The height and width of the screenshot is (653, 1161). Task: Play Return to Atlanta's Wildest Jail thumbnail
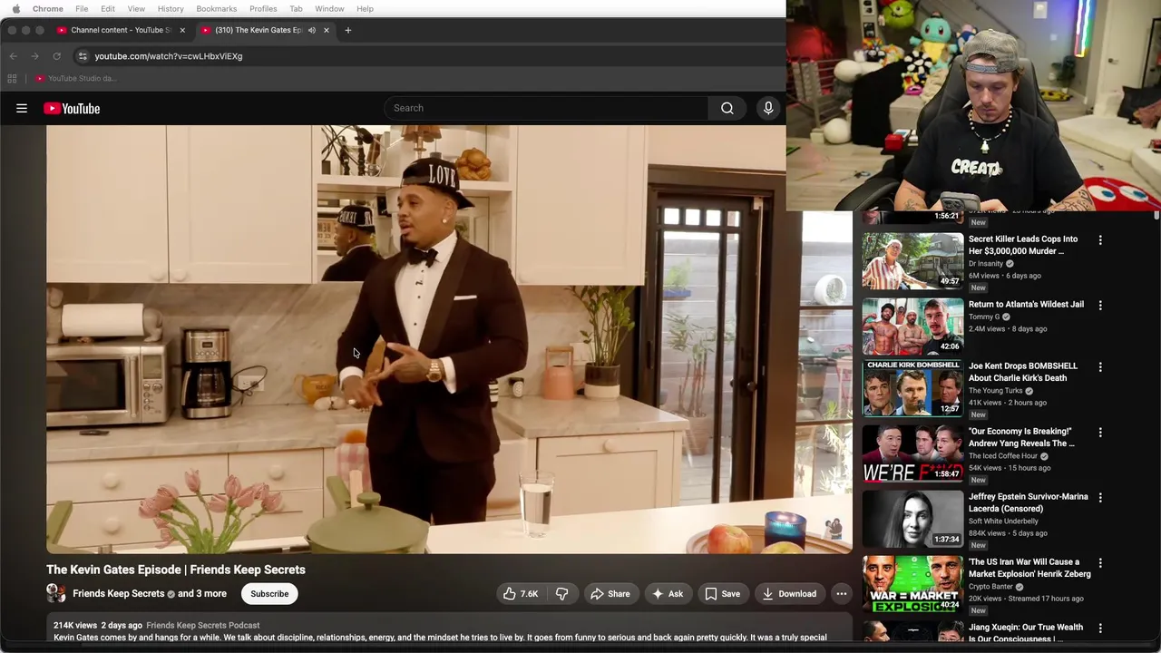pos(912,326)
